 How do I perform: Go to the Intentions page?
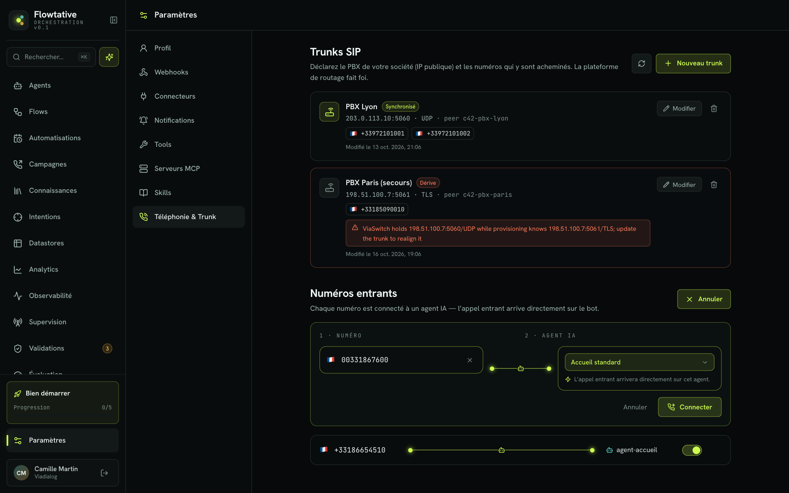[x=63, y=217]
